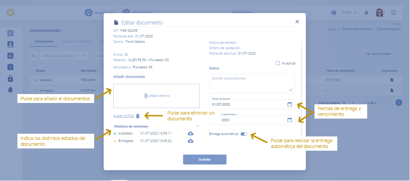Click the Fecha de aporte date field
The width and height of the screenshot is (410, 181).
[252, 104]
